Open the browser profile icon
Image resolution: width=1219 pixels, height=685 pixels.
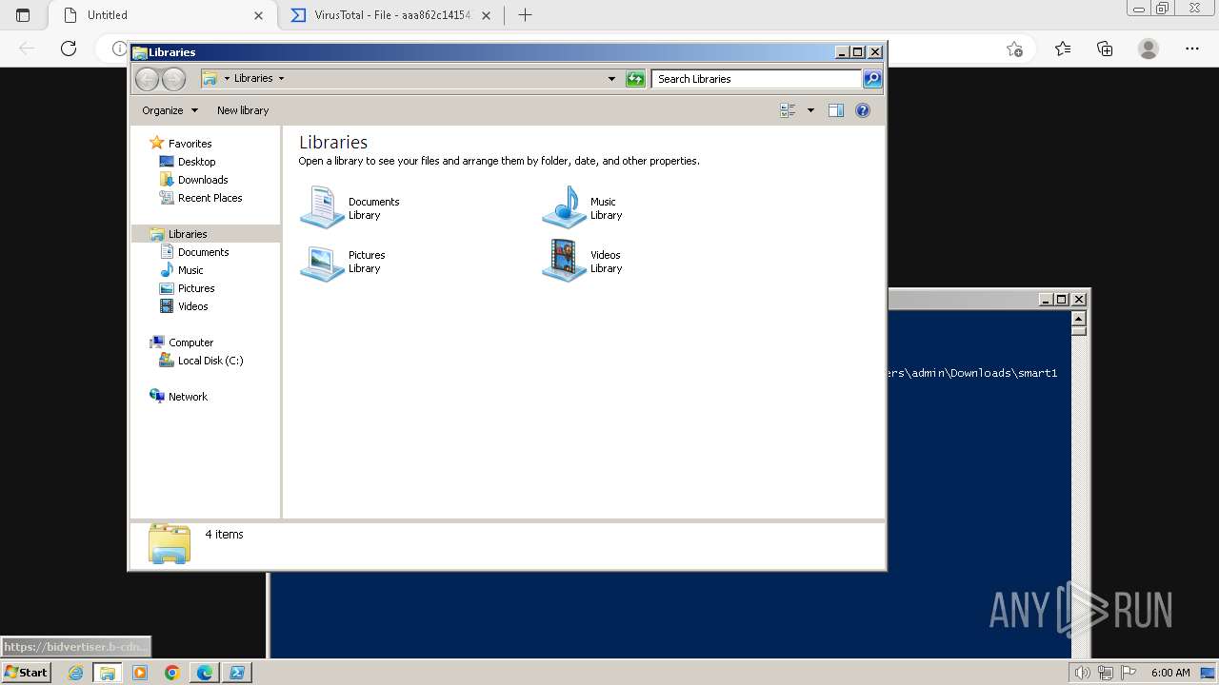1149,49
